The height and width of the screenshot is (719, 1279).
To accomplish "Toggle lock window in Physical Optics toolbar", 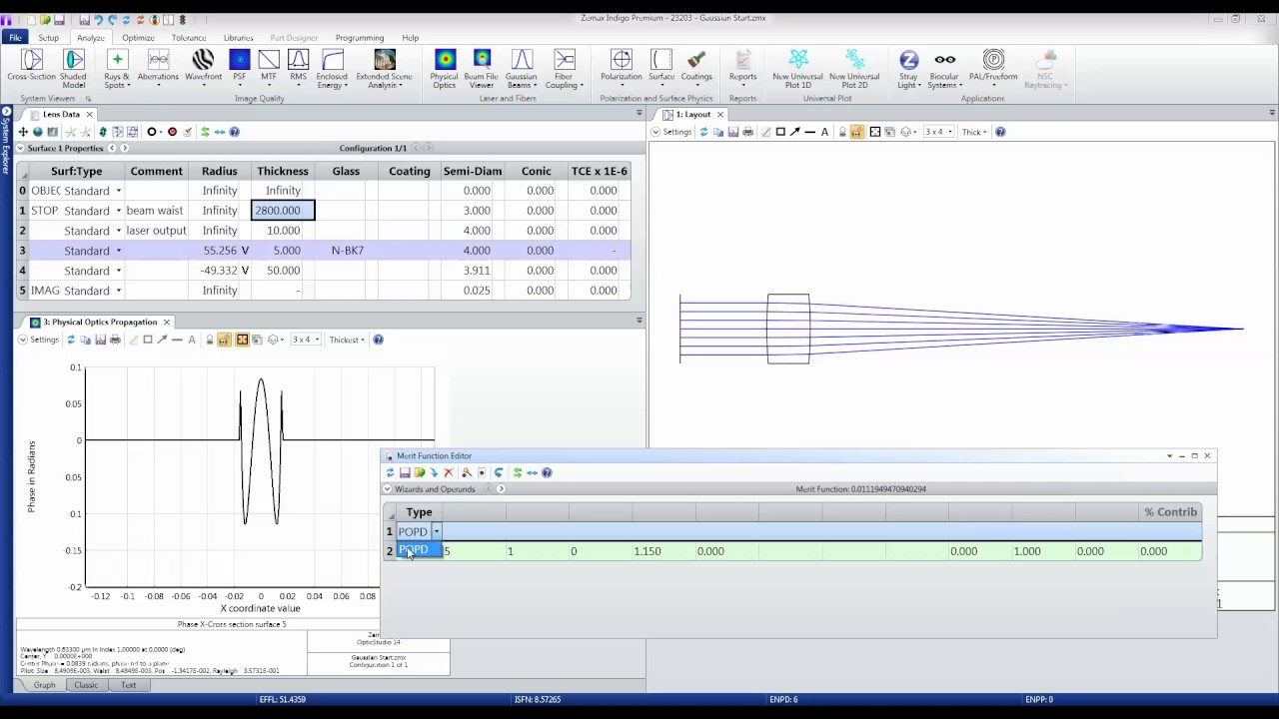I will pos(210,340).
